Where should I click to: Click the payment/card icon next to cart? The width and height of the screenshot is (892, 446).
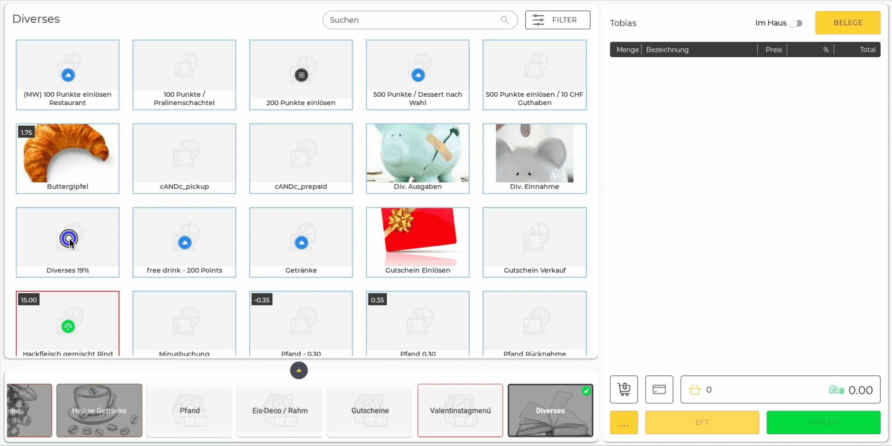(x=659, y=390)
